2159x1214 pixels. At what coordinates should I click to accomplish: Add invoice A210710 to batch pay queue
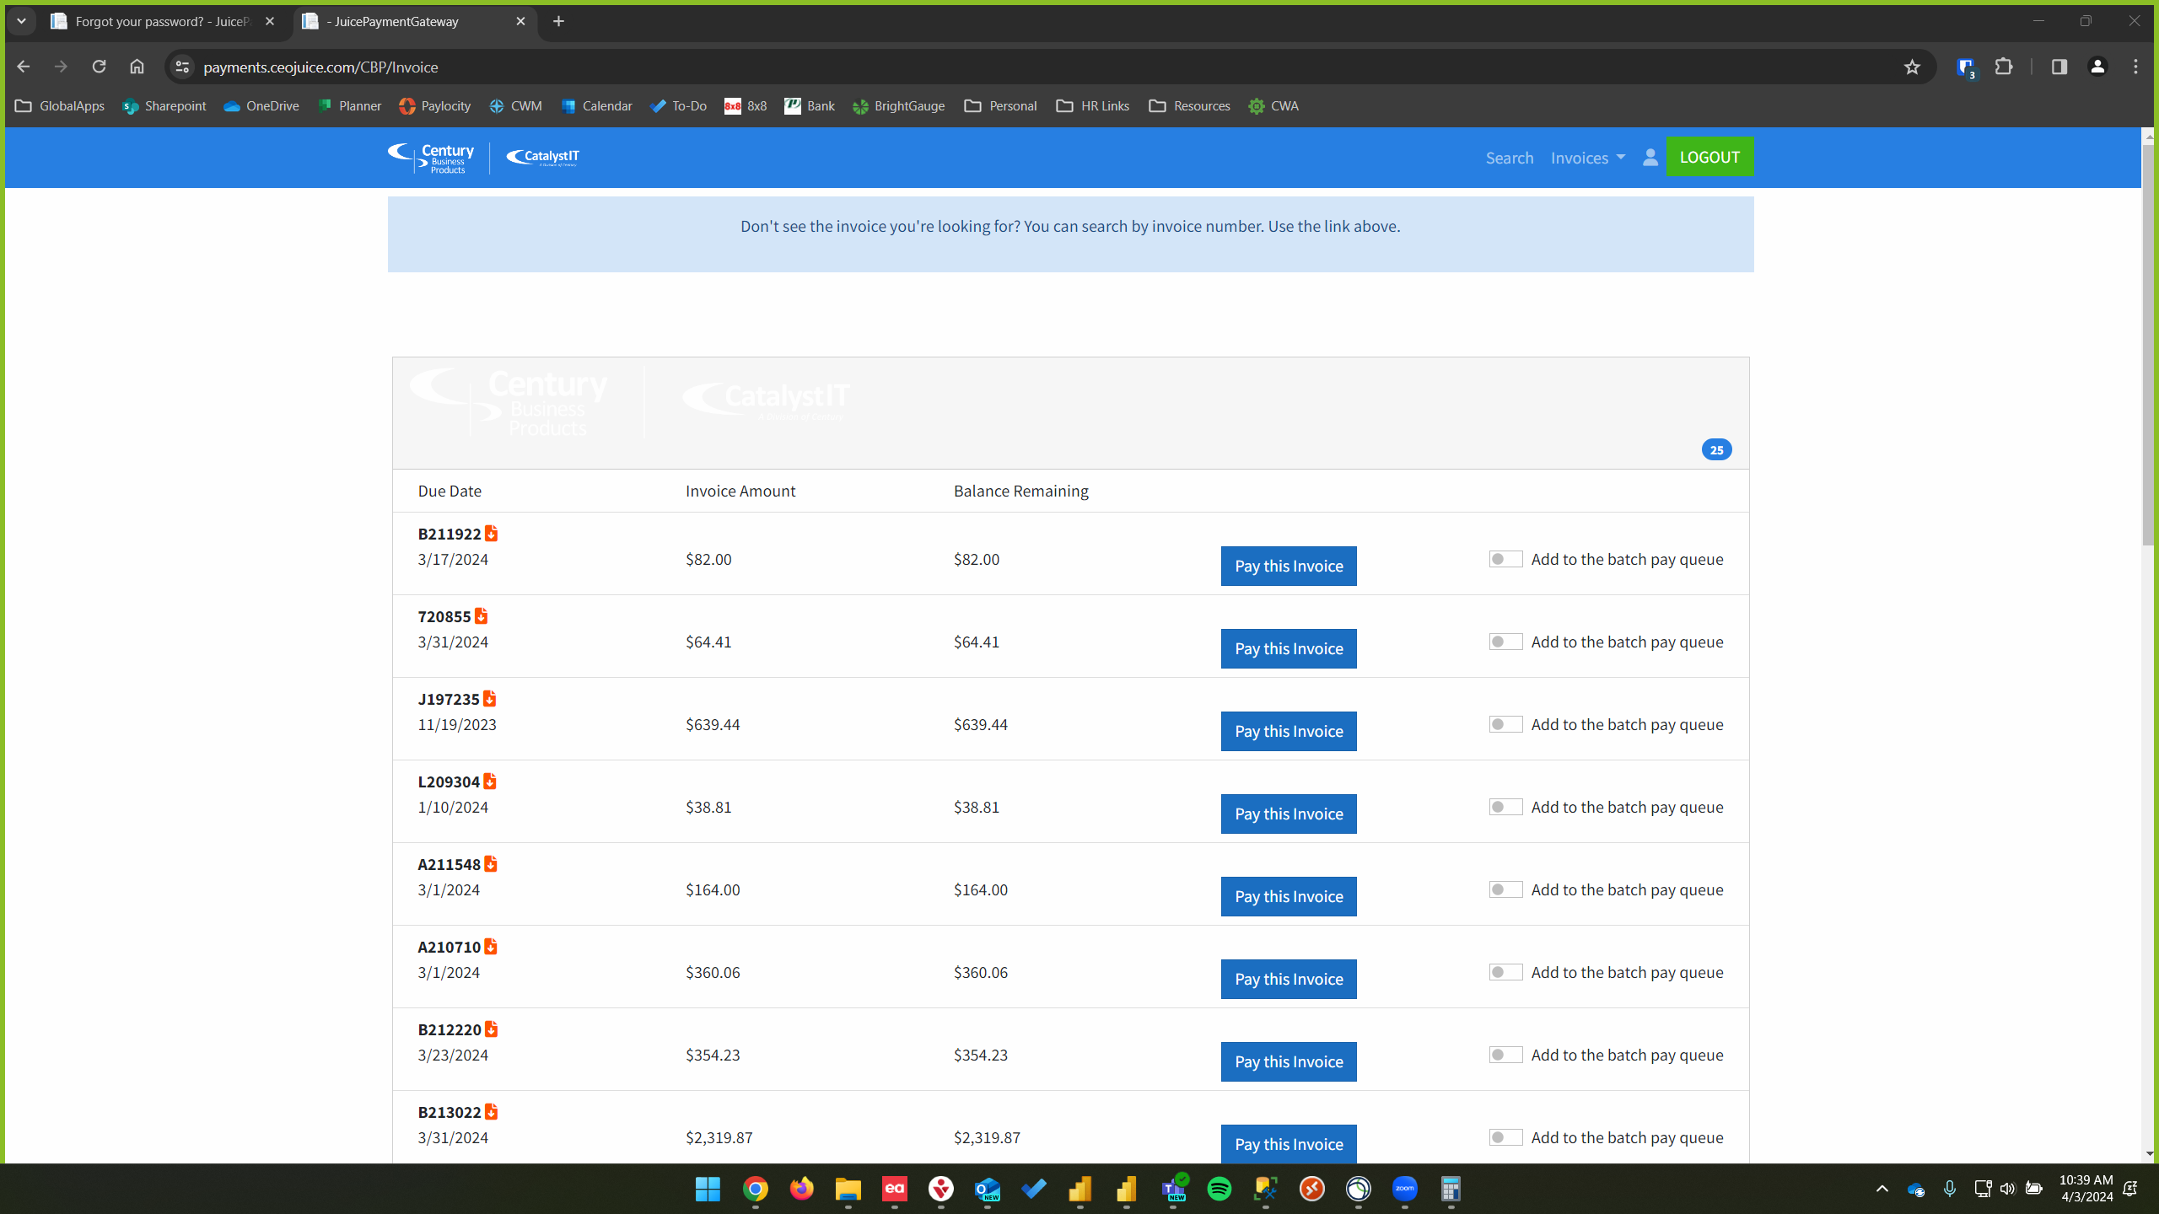1505,972
